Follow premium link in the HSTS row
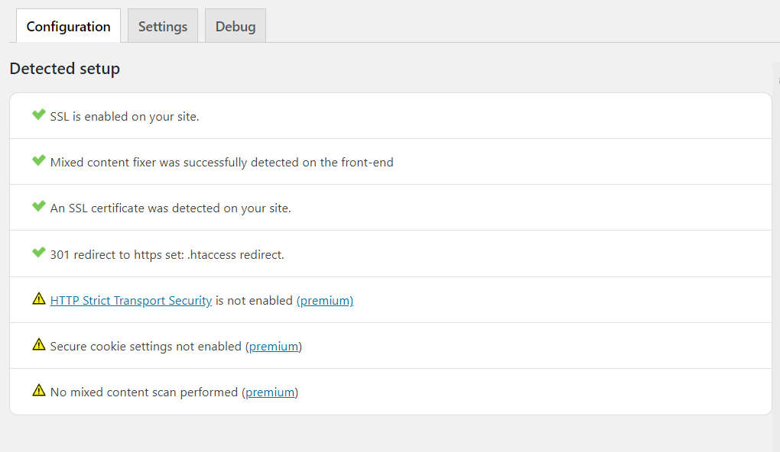This screenshot has height=452, width=780. coord(325,301)
